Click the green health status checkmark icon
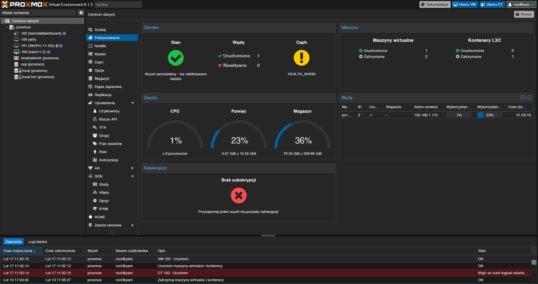The height and width of the screenshot is (284, 538). point(175,58)
